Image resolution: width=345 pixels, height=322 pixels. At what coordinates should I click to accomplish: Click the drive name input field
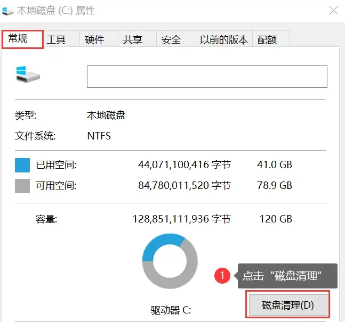pyautogui.click(x=207, y=77)
